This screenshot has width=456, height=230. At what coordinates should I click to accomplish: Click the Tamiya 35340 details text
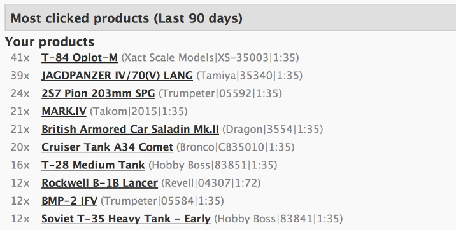tap(250, 76)
